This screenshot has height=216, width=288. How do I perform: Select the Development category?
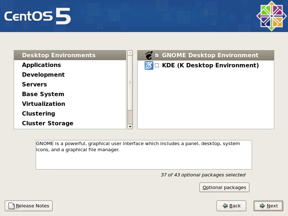point(70,75)
